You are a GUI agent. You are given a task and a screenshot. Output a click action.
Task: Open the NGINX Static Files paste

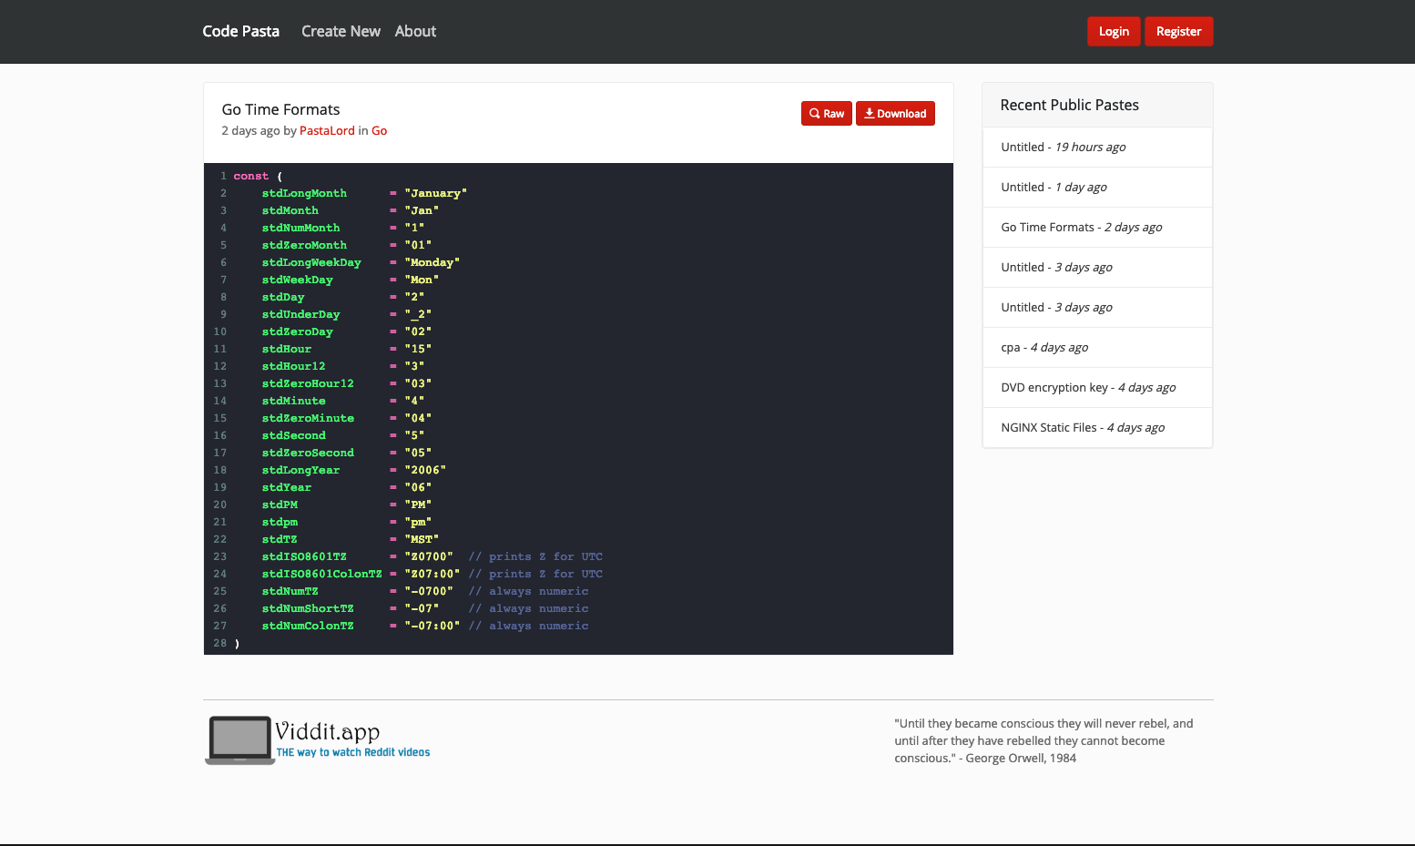1082,427
